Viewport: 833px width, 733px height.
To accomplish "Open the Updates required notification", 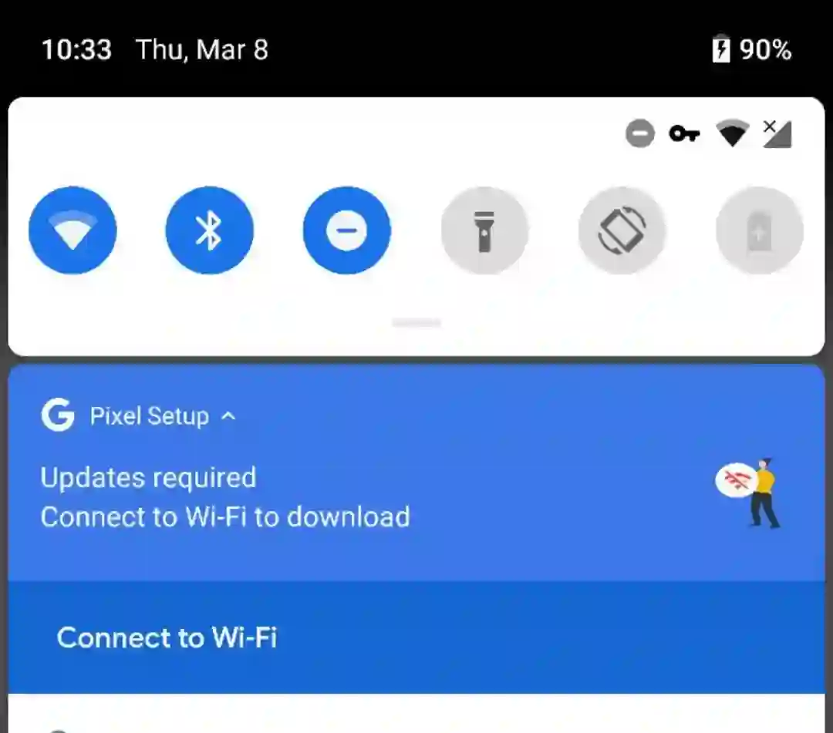I will pyautogui.click(x=416, y=498).
